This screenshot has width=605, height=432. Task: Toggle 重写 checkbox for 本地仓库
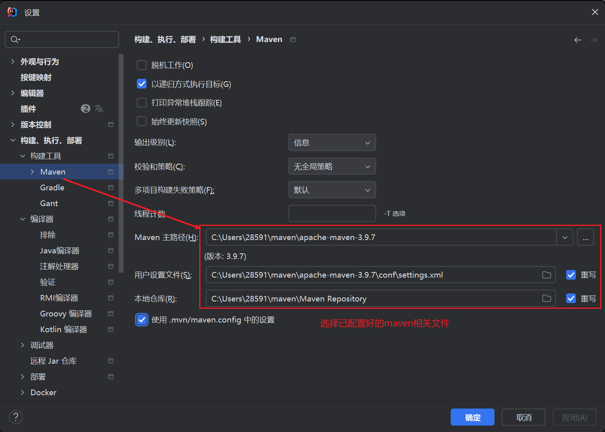(571, 299)
